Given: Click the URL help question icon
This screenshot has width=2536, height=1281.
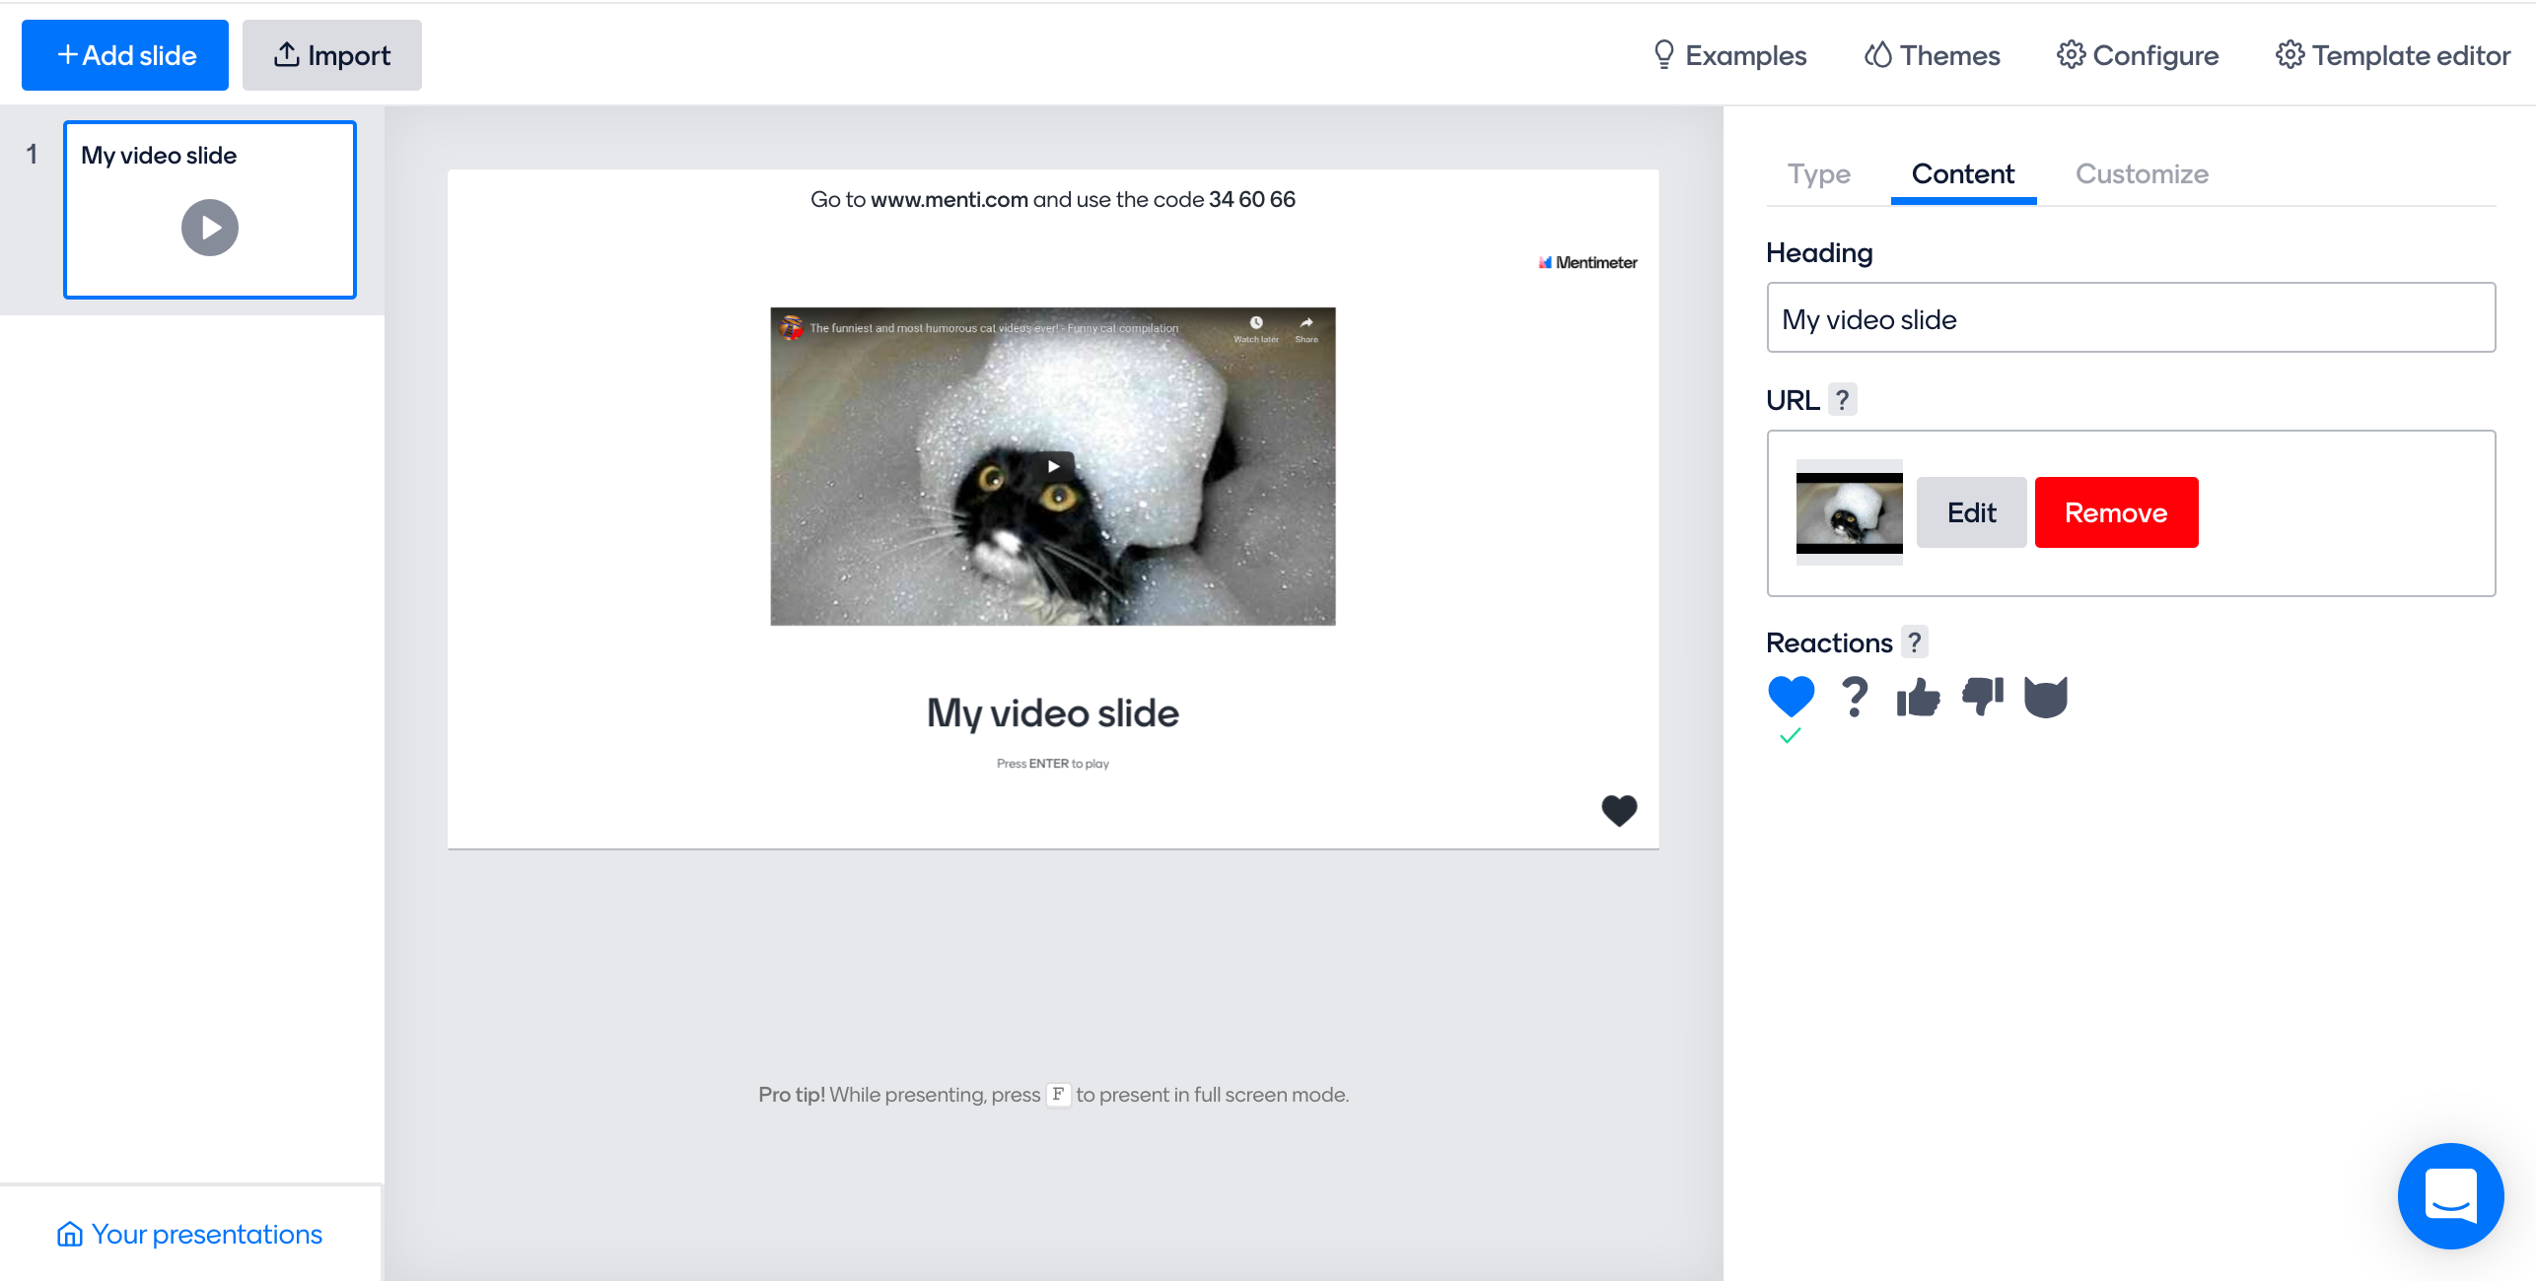Looking at the screenshot, I should [x=1842, y=400].
